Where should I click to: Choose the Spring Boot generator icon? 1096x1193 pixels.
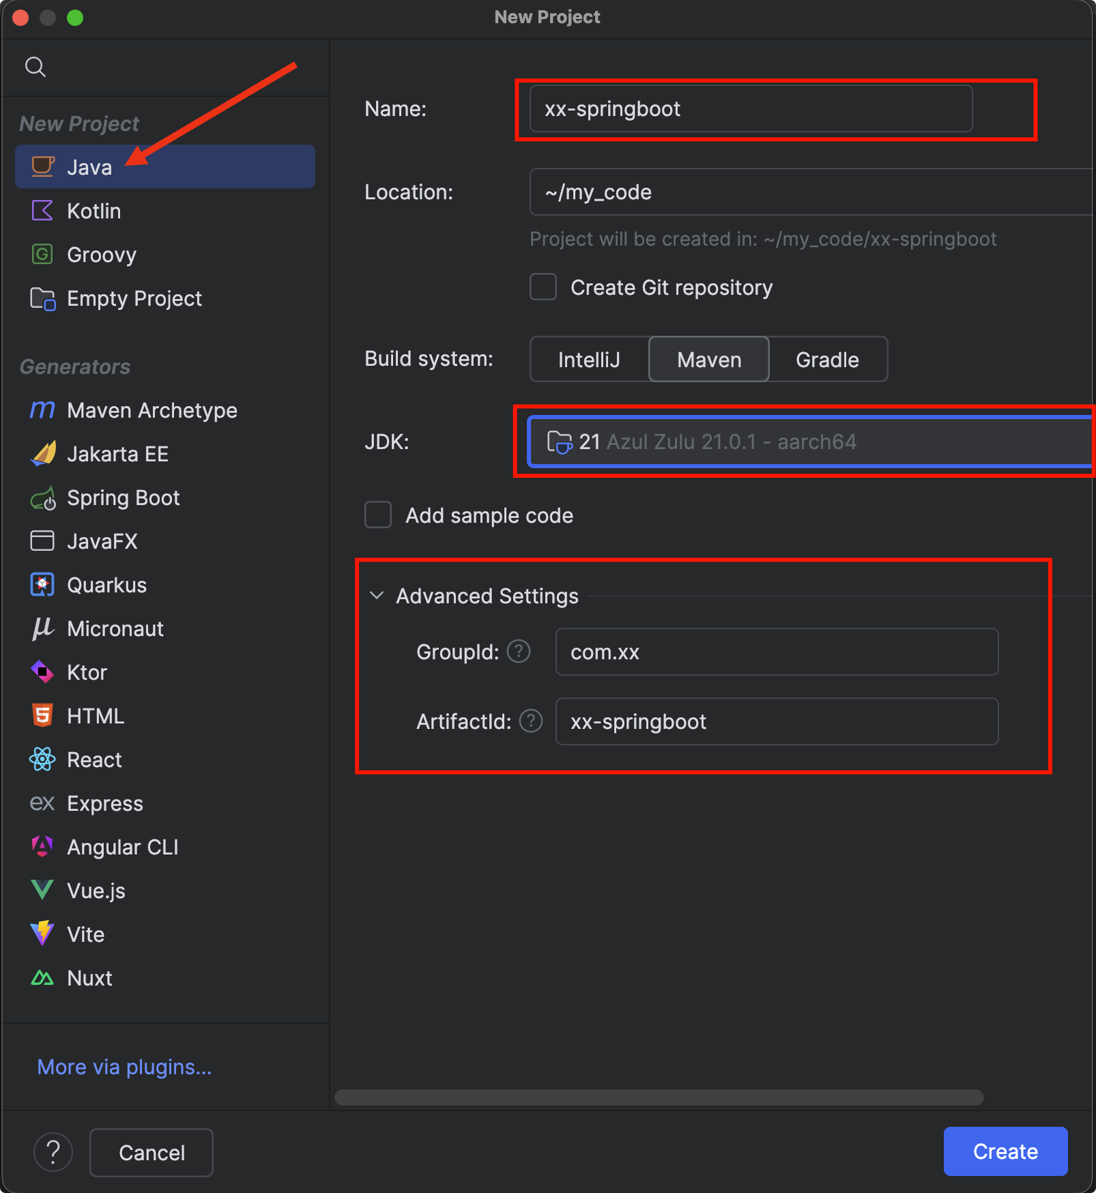click(x=43, y=499)
